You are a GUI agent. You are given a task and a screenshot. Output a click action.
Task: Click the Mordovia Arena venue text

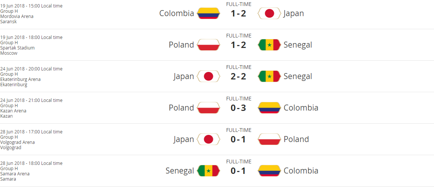17,16
